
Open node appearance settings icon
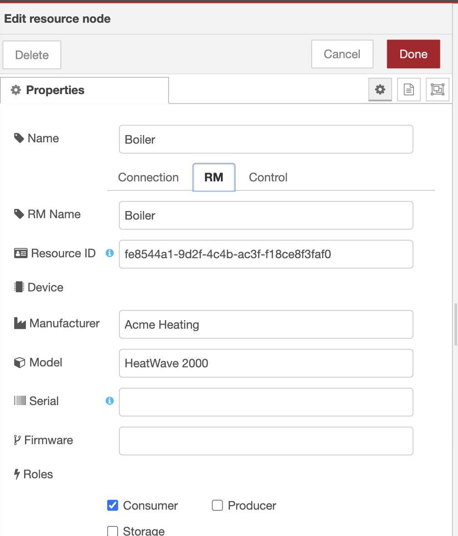tap(437, 90)
